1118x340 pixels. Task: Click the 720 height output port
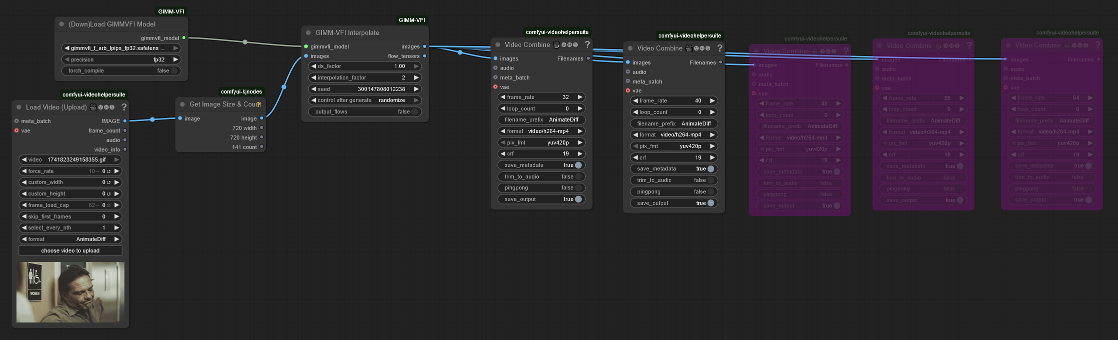click(x=261, y=137)
